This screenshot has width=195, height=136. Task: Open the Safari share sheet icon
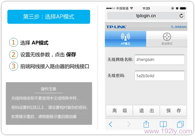(146, 124)
